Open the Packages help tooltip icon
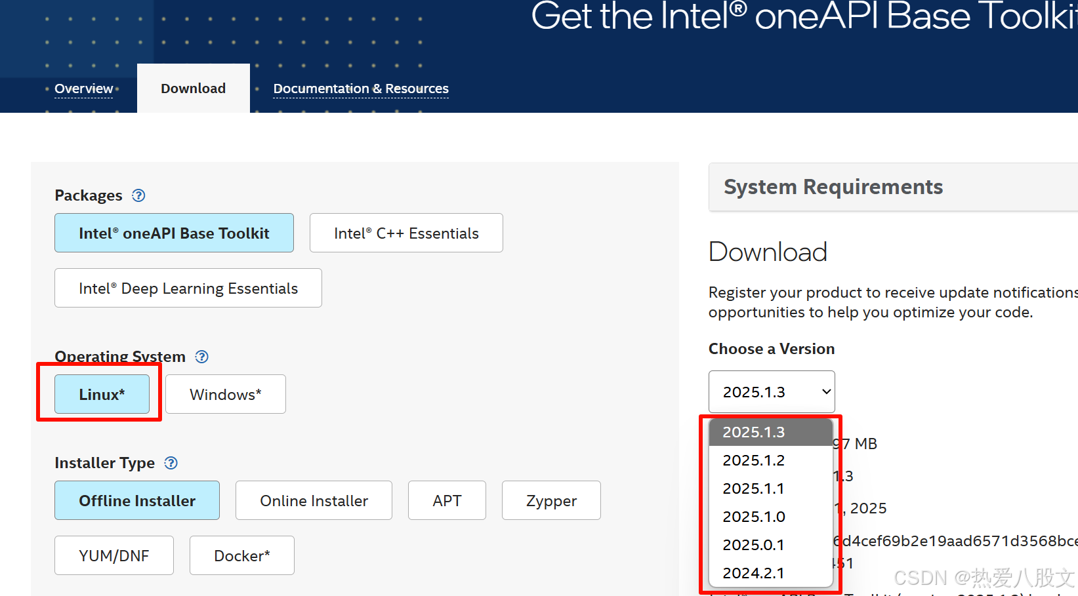The width and height of the screenshot is (1078, 596). tap(138, 195)
